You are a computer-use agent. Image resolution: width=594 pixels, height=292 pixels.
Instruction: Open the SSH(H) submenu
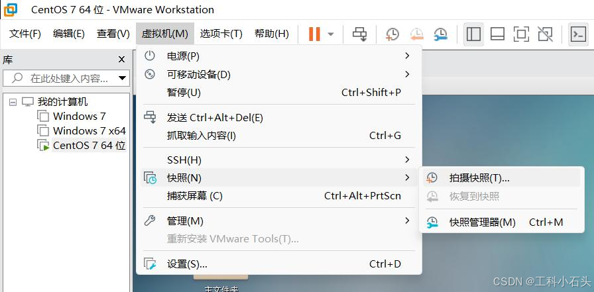click(279, 160)
